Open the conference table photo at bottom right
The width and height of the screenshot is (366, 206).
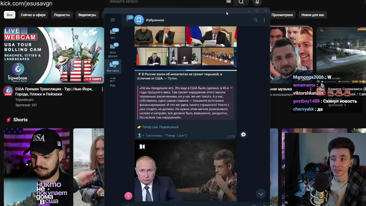(218, 56)
